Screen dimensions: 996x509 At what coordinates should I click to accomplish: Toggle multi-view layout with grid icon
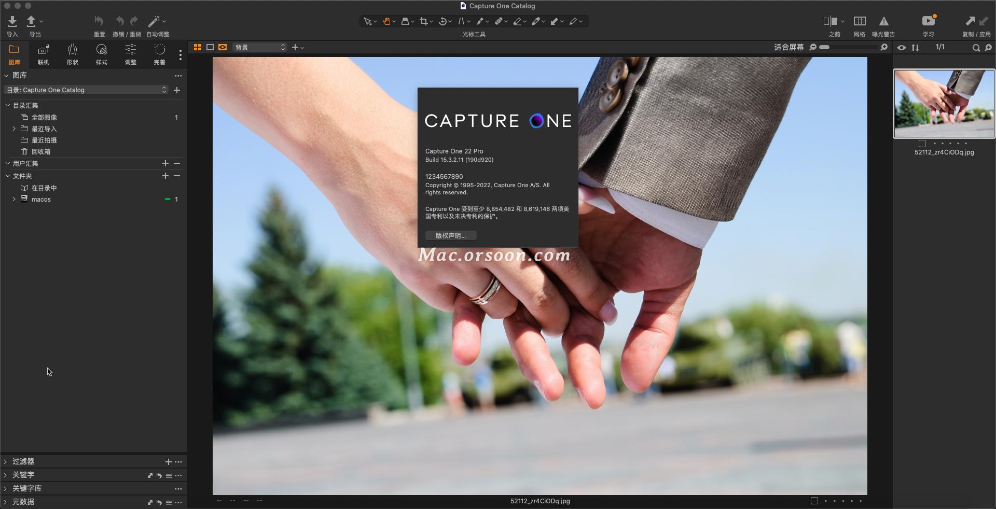tap(197, 47)
